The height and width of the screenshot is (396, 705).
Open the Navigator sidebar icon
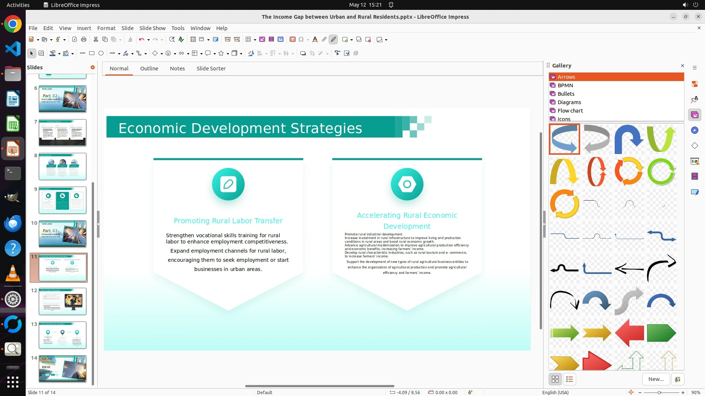[694, 131]
